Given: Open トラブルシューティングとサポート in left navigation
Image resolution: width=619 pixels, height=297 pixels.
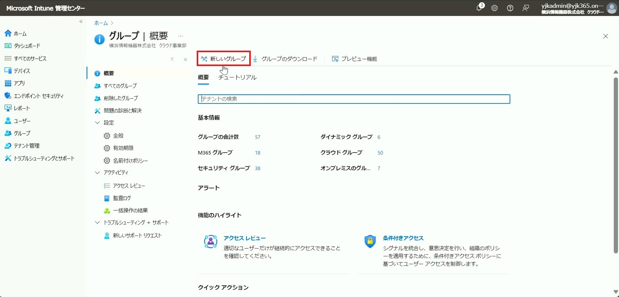Looking at the screenshot, I should tap(44, 158).
